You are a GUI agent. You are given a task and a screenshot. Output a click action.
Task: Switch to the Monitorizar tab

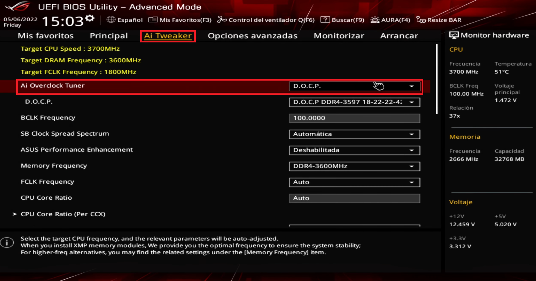click(339, 36)
